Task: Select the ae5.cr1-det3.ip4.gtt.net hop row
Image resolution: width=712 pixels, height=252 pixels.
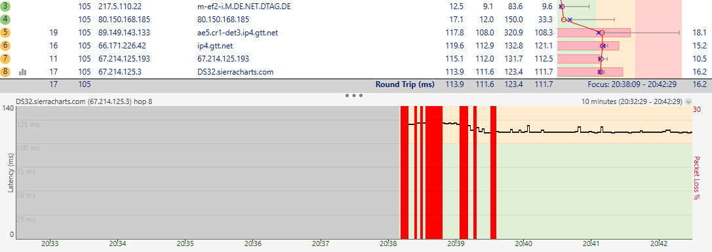Action: click(x=356, y=33)
